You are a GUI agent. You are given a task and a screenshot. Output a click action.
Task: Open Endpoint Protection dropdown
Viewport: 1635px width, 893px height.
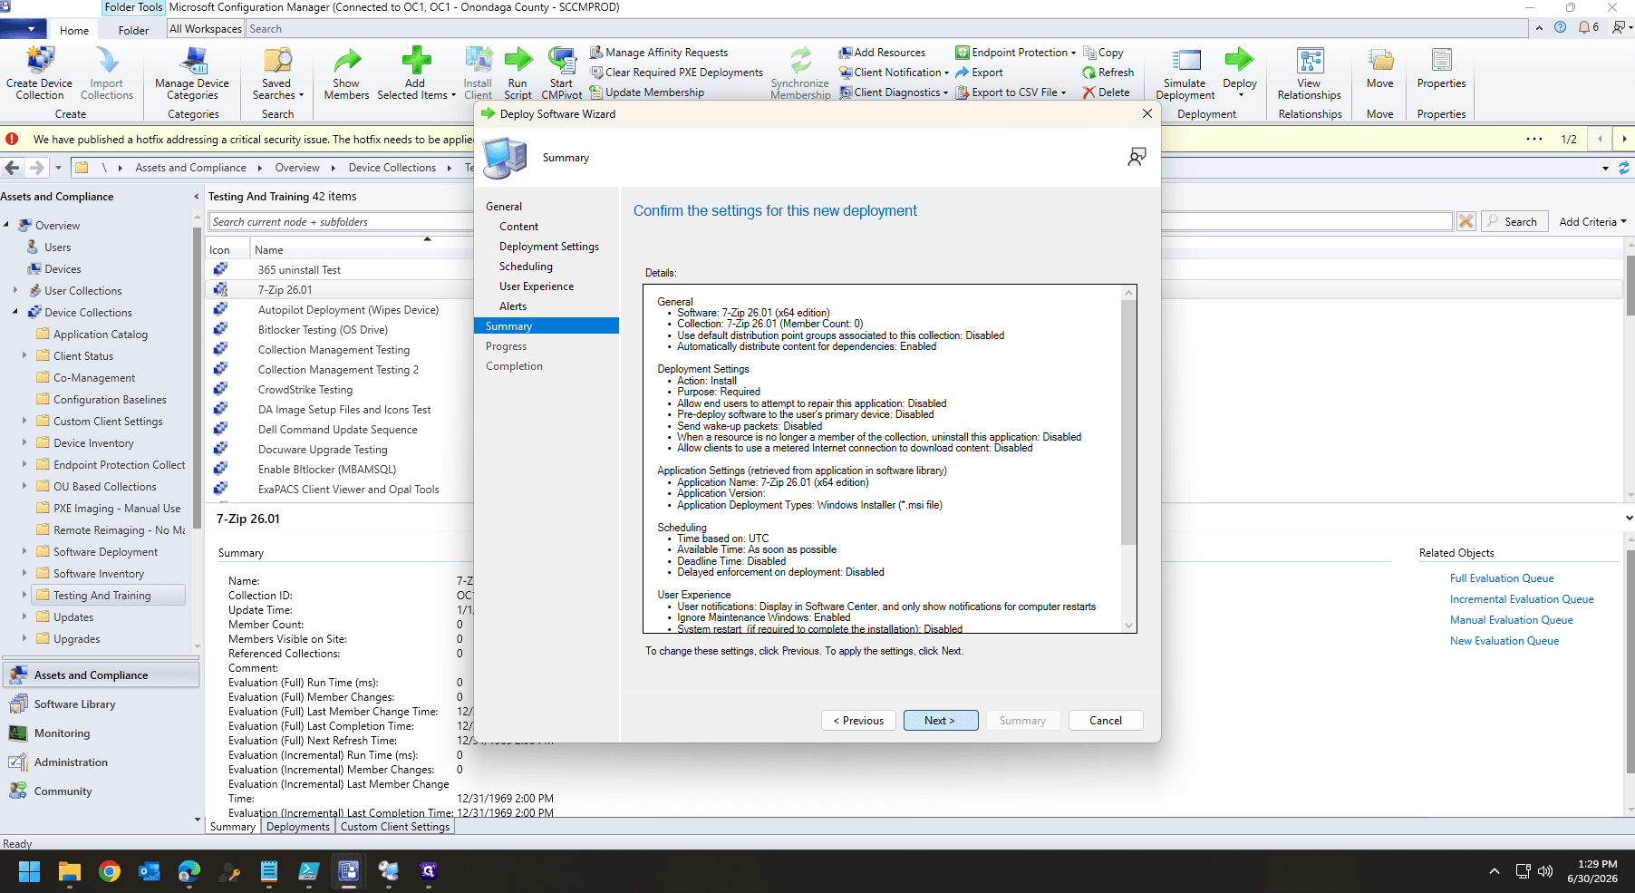tap(1016, 53)
